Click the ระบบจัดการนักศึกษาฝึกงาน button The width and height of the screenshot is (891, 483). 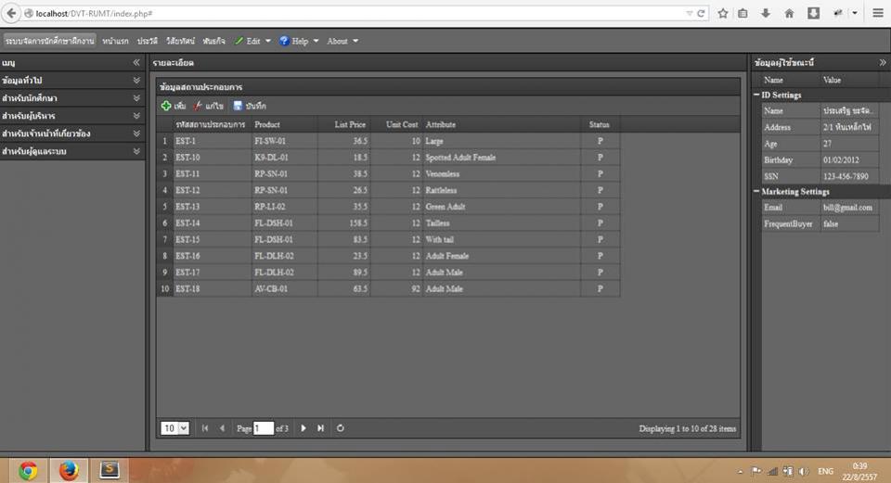pos(50,41)
